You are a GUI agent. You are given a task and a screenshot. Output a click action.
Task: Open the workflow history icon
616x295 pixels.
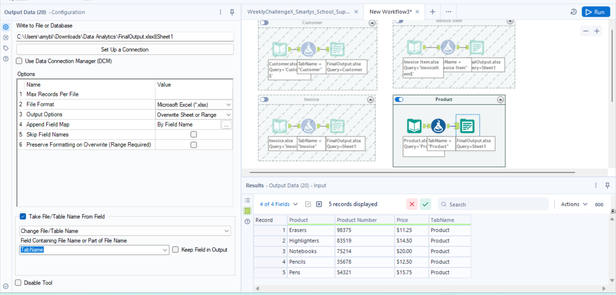pyautogui.click(x=574, y=12)
